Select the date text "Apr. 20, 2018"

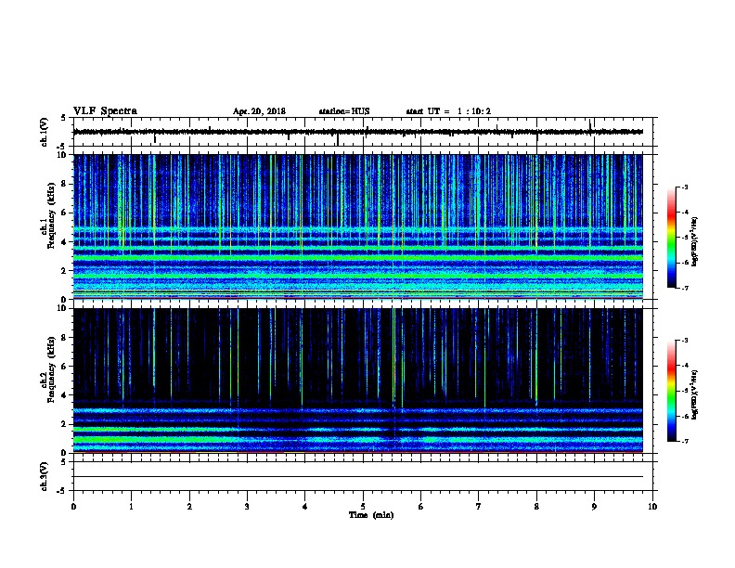tap(259, 111)
